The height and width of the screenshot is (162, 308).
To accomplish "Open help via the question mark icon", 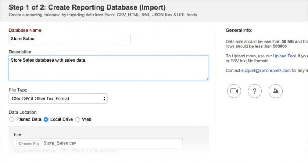I will tap(255, 91).
